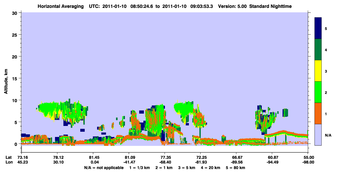Click the y-axis tick label 10
342x175 pixels.
click(x=15, y=100)
